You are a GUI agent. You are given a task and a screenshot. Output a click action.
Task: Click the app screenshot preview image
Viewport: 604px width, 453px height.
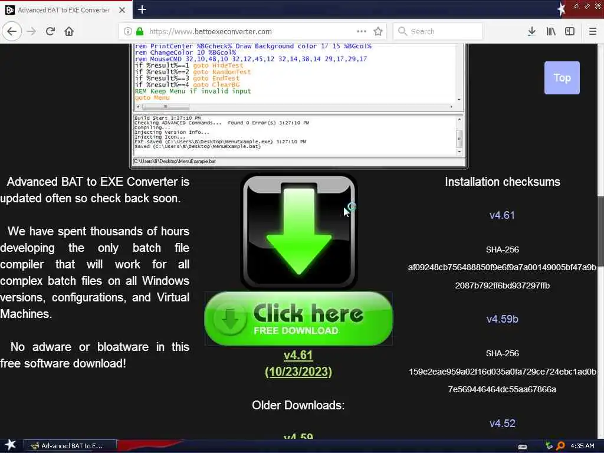tap(298, 106)
